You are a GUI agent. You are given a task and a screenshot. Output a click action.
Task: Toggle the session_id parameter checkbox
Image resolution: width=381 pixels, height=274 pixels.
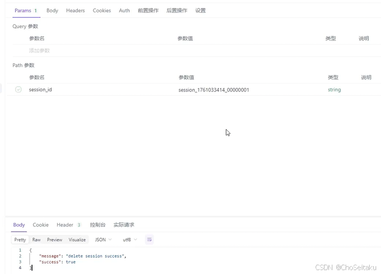tap(18, 89)
